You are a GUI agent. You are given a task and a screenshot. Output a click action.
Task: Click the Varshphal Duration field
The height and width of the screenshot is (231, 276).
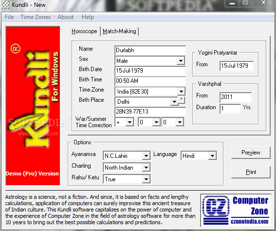230,109
